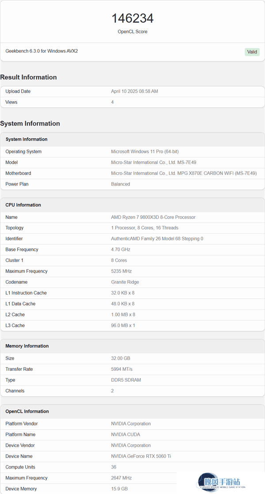Viewport: 265px width, 494px height.
Task: Click Geekbench 6.3.0 for Windows AVX2 text
Action: click(42, 51)
